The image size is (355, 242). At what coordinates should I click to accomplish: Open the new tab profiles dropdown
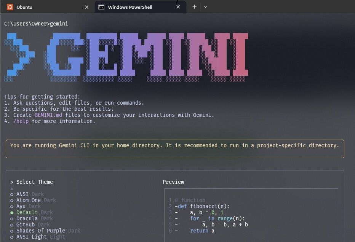pos(206,7)
